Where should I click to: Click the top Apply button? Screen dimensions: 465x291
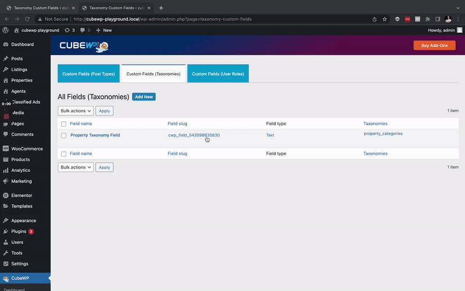[x=105, y=111]
